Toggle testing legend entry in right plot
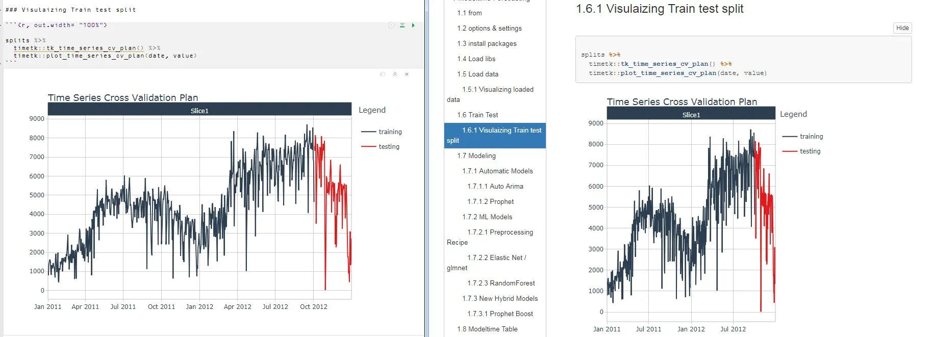Screen dimensions: 933x337 click(x=801, y=151)
